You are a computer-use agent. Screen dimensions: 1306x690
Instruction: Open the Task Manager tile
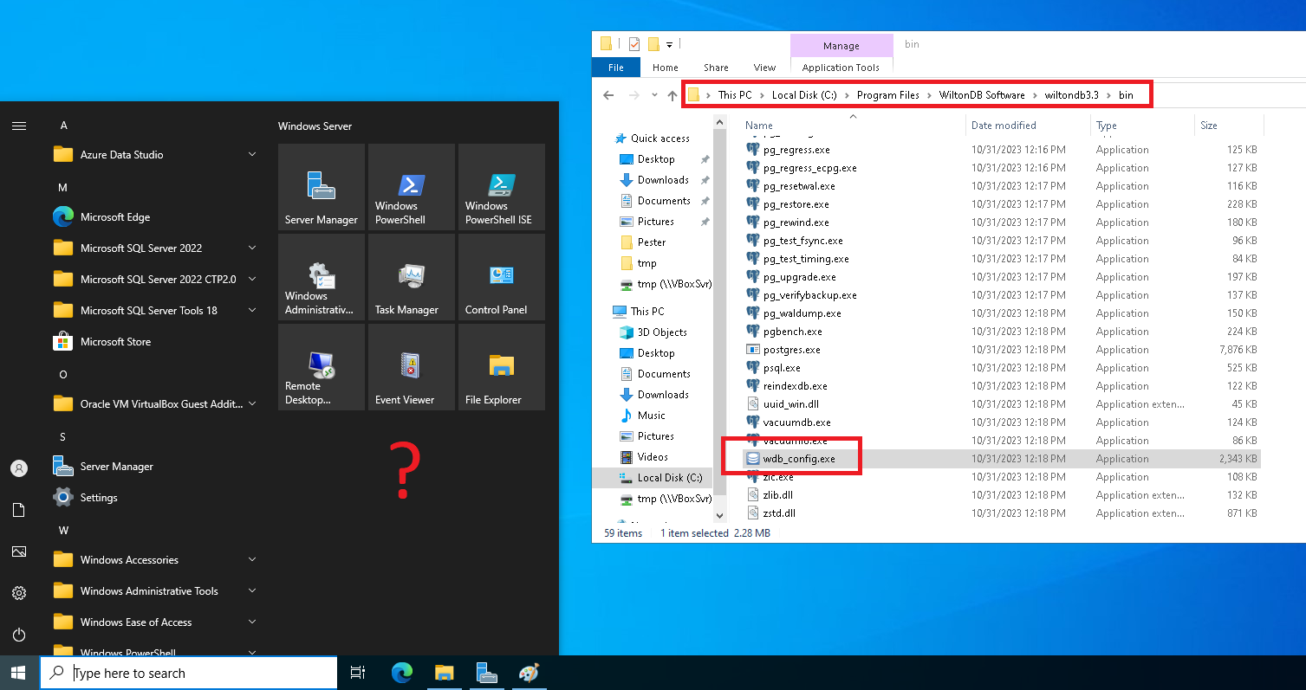(411, 277)
